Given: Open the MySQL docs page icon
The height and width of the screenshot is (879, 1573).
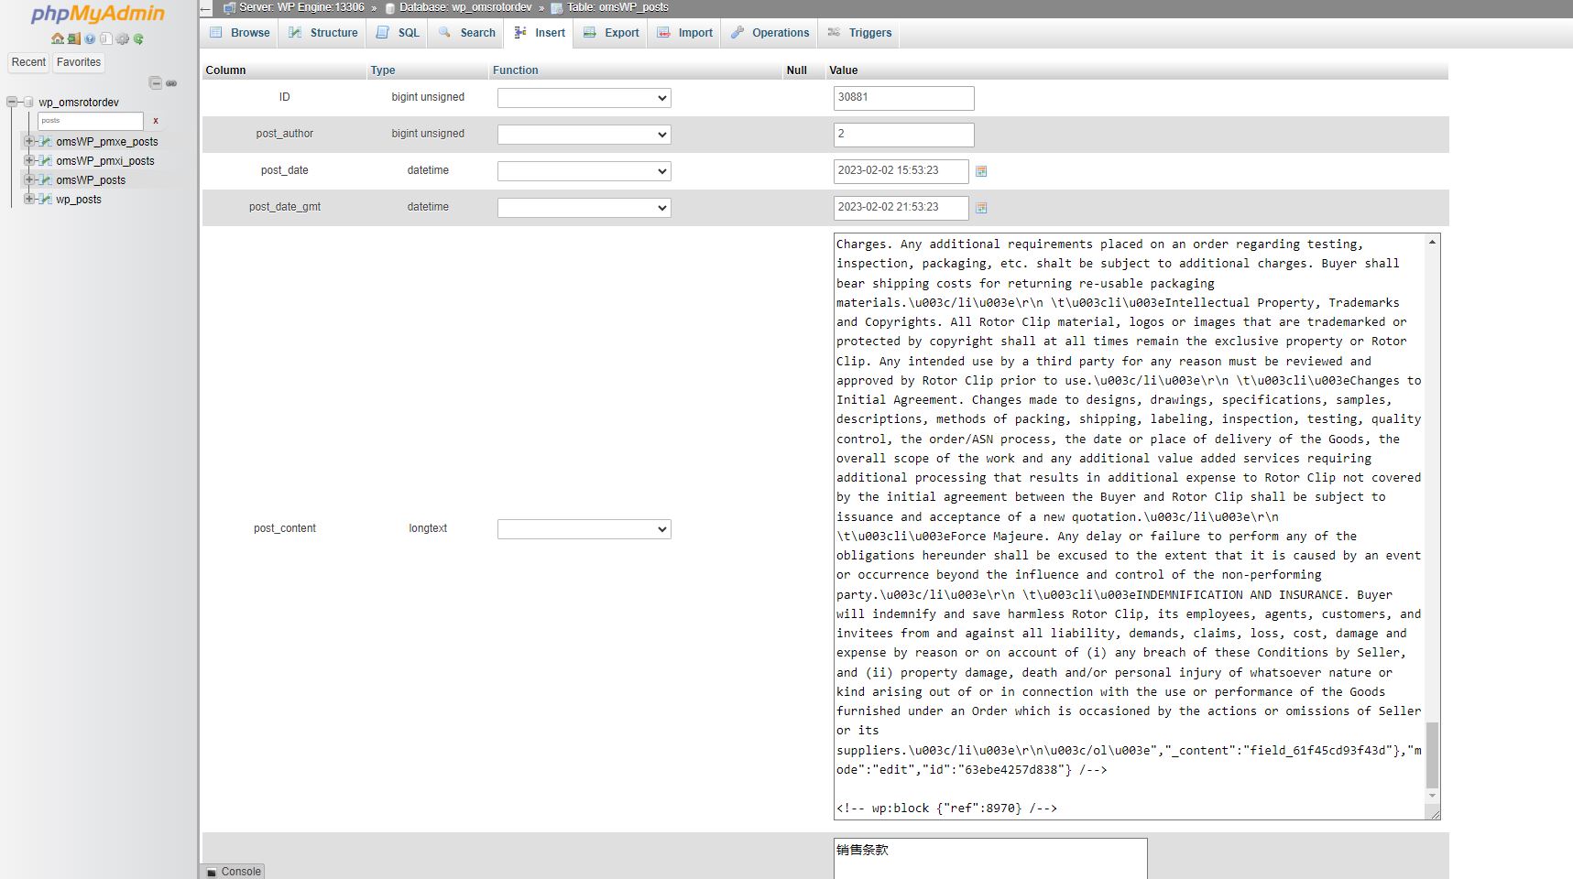Looking at the screenshot, I should tap(106, 38).
